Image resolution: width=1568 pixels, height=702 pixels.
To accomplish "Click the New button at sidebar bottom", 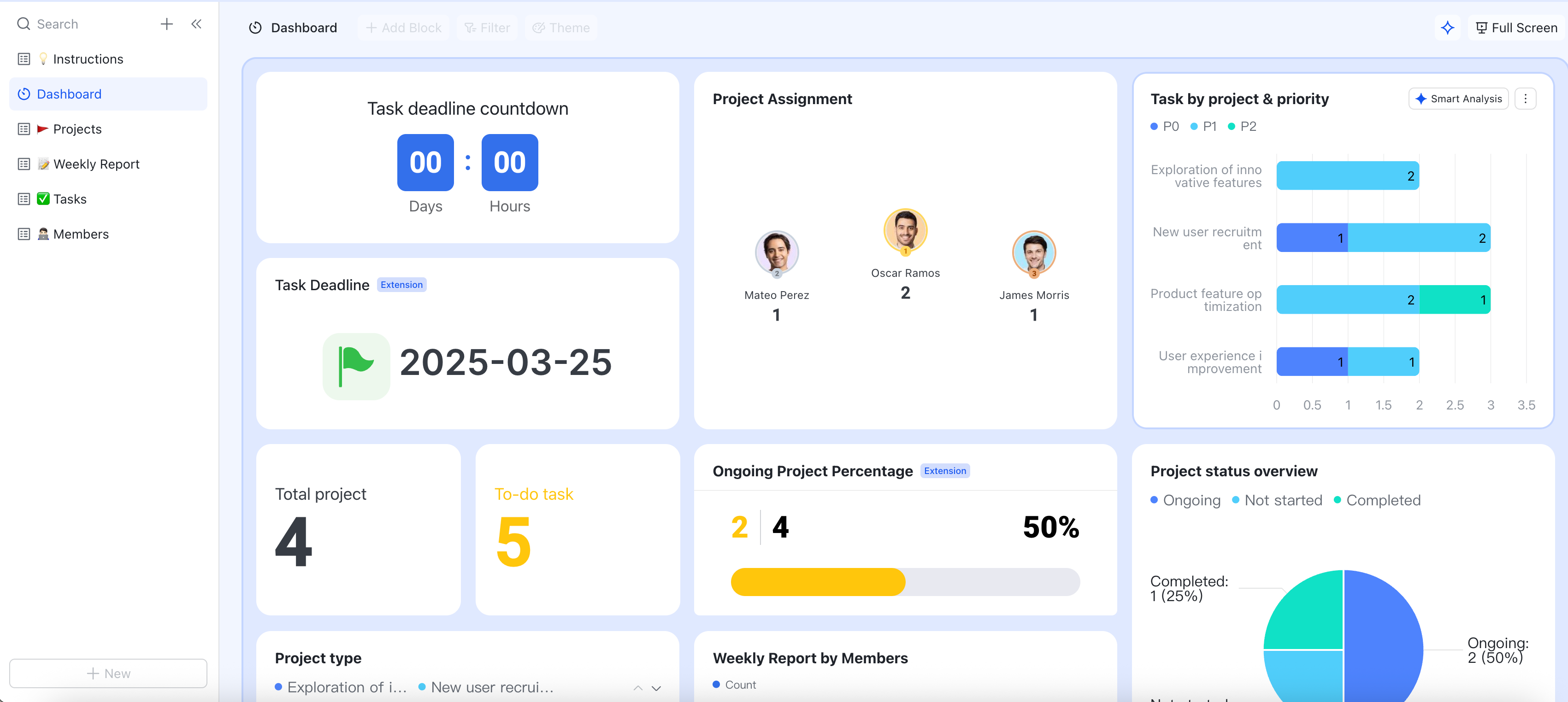I will [108, 673].
